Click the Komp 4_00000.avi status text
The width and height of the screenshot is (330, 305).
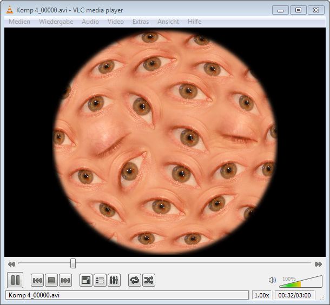coord(34,295)
